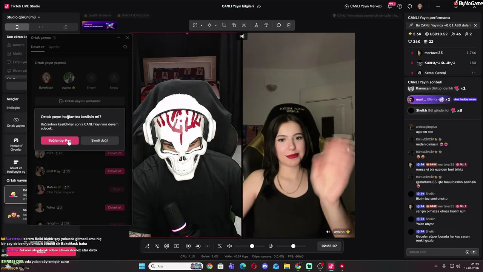Switch to portrait phone layout

[x=17, y=27]
